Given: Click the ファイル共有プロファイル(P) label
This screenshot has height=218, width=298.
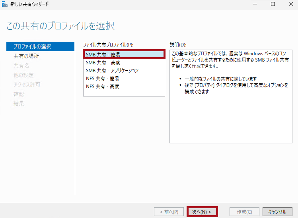Looking at the screenshot, I should [x=108, y=45].
